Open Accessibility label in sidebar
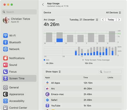The width and height of the screenshot is (127, 110). point(17,101)
